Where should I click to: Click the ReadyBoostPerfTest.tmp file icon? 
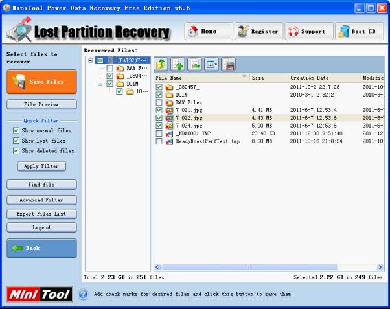click(169, 141)
